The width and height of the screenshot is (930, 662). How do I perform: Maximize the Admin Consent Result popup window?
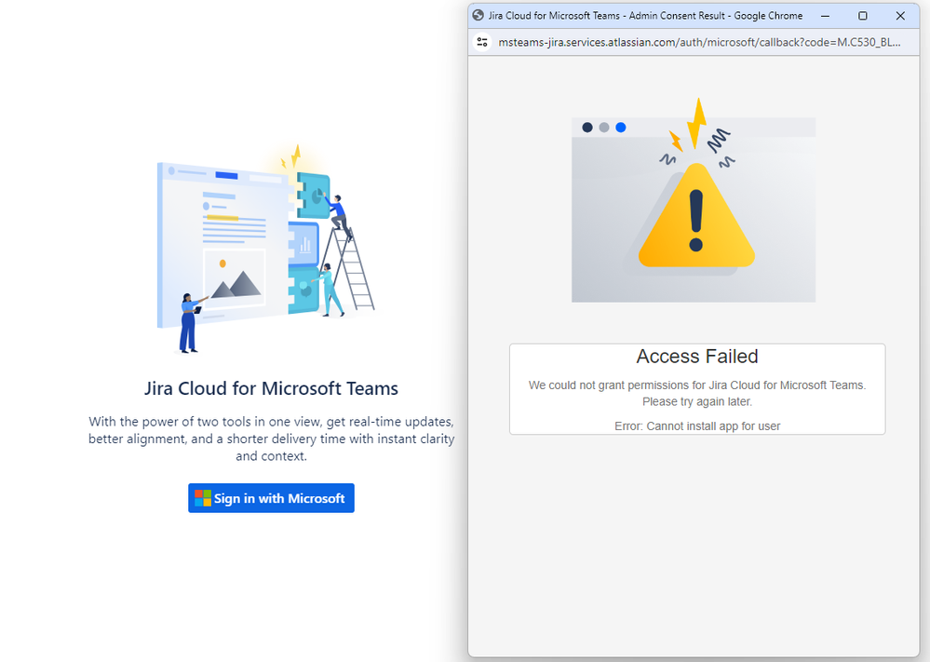863,16
